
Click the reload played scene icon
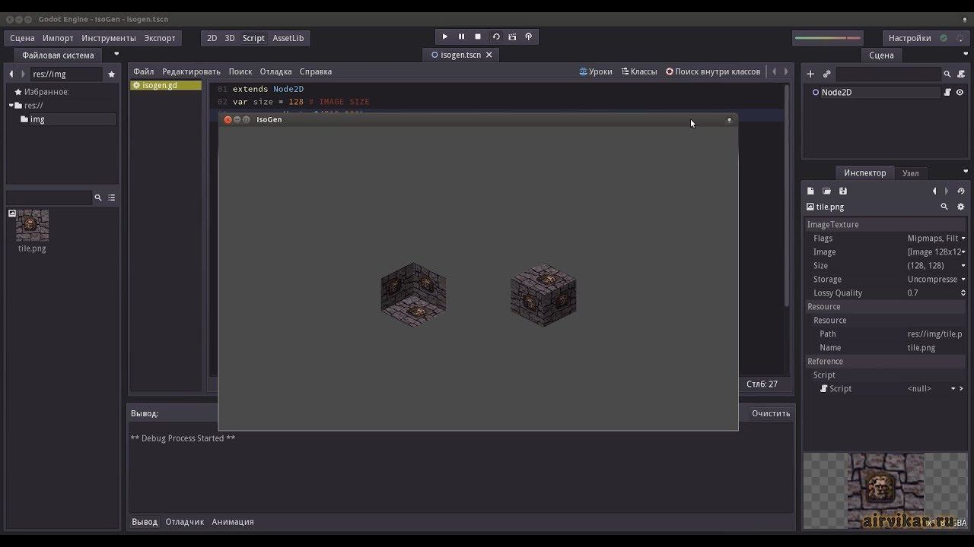tap(496, 36)
